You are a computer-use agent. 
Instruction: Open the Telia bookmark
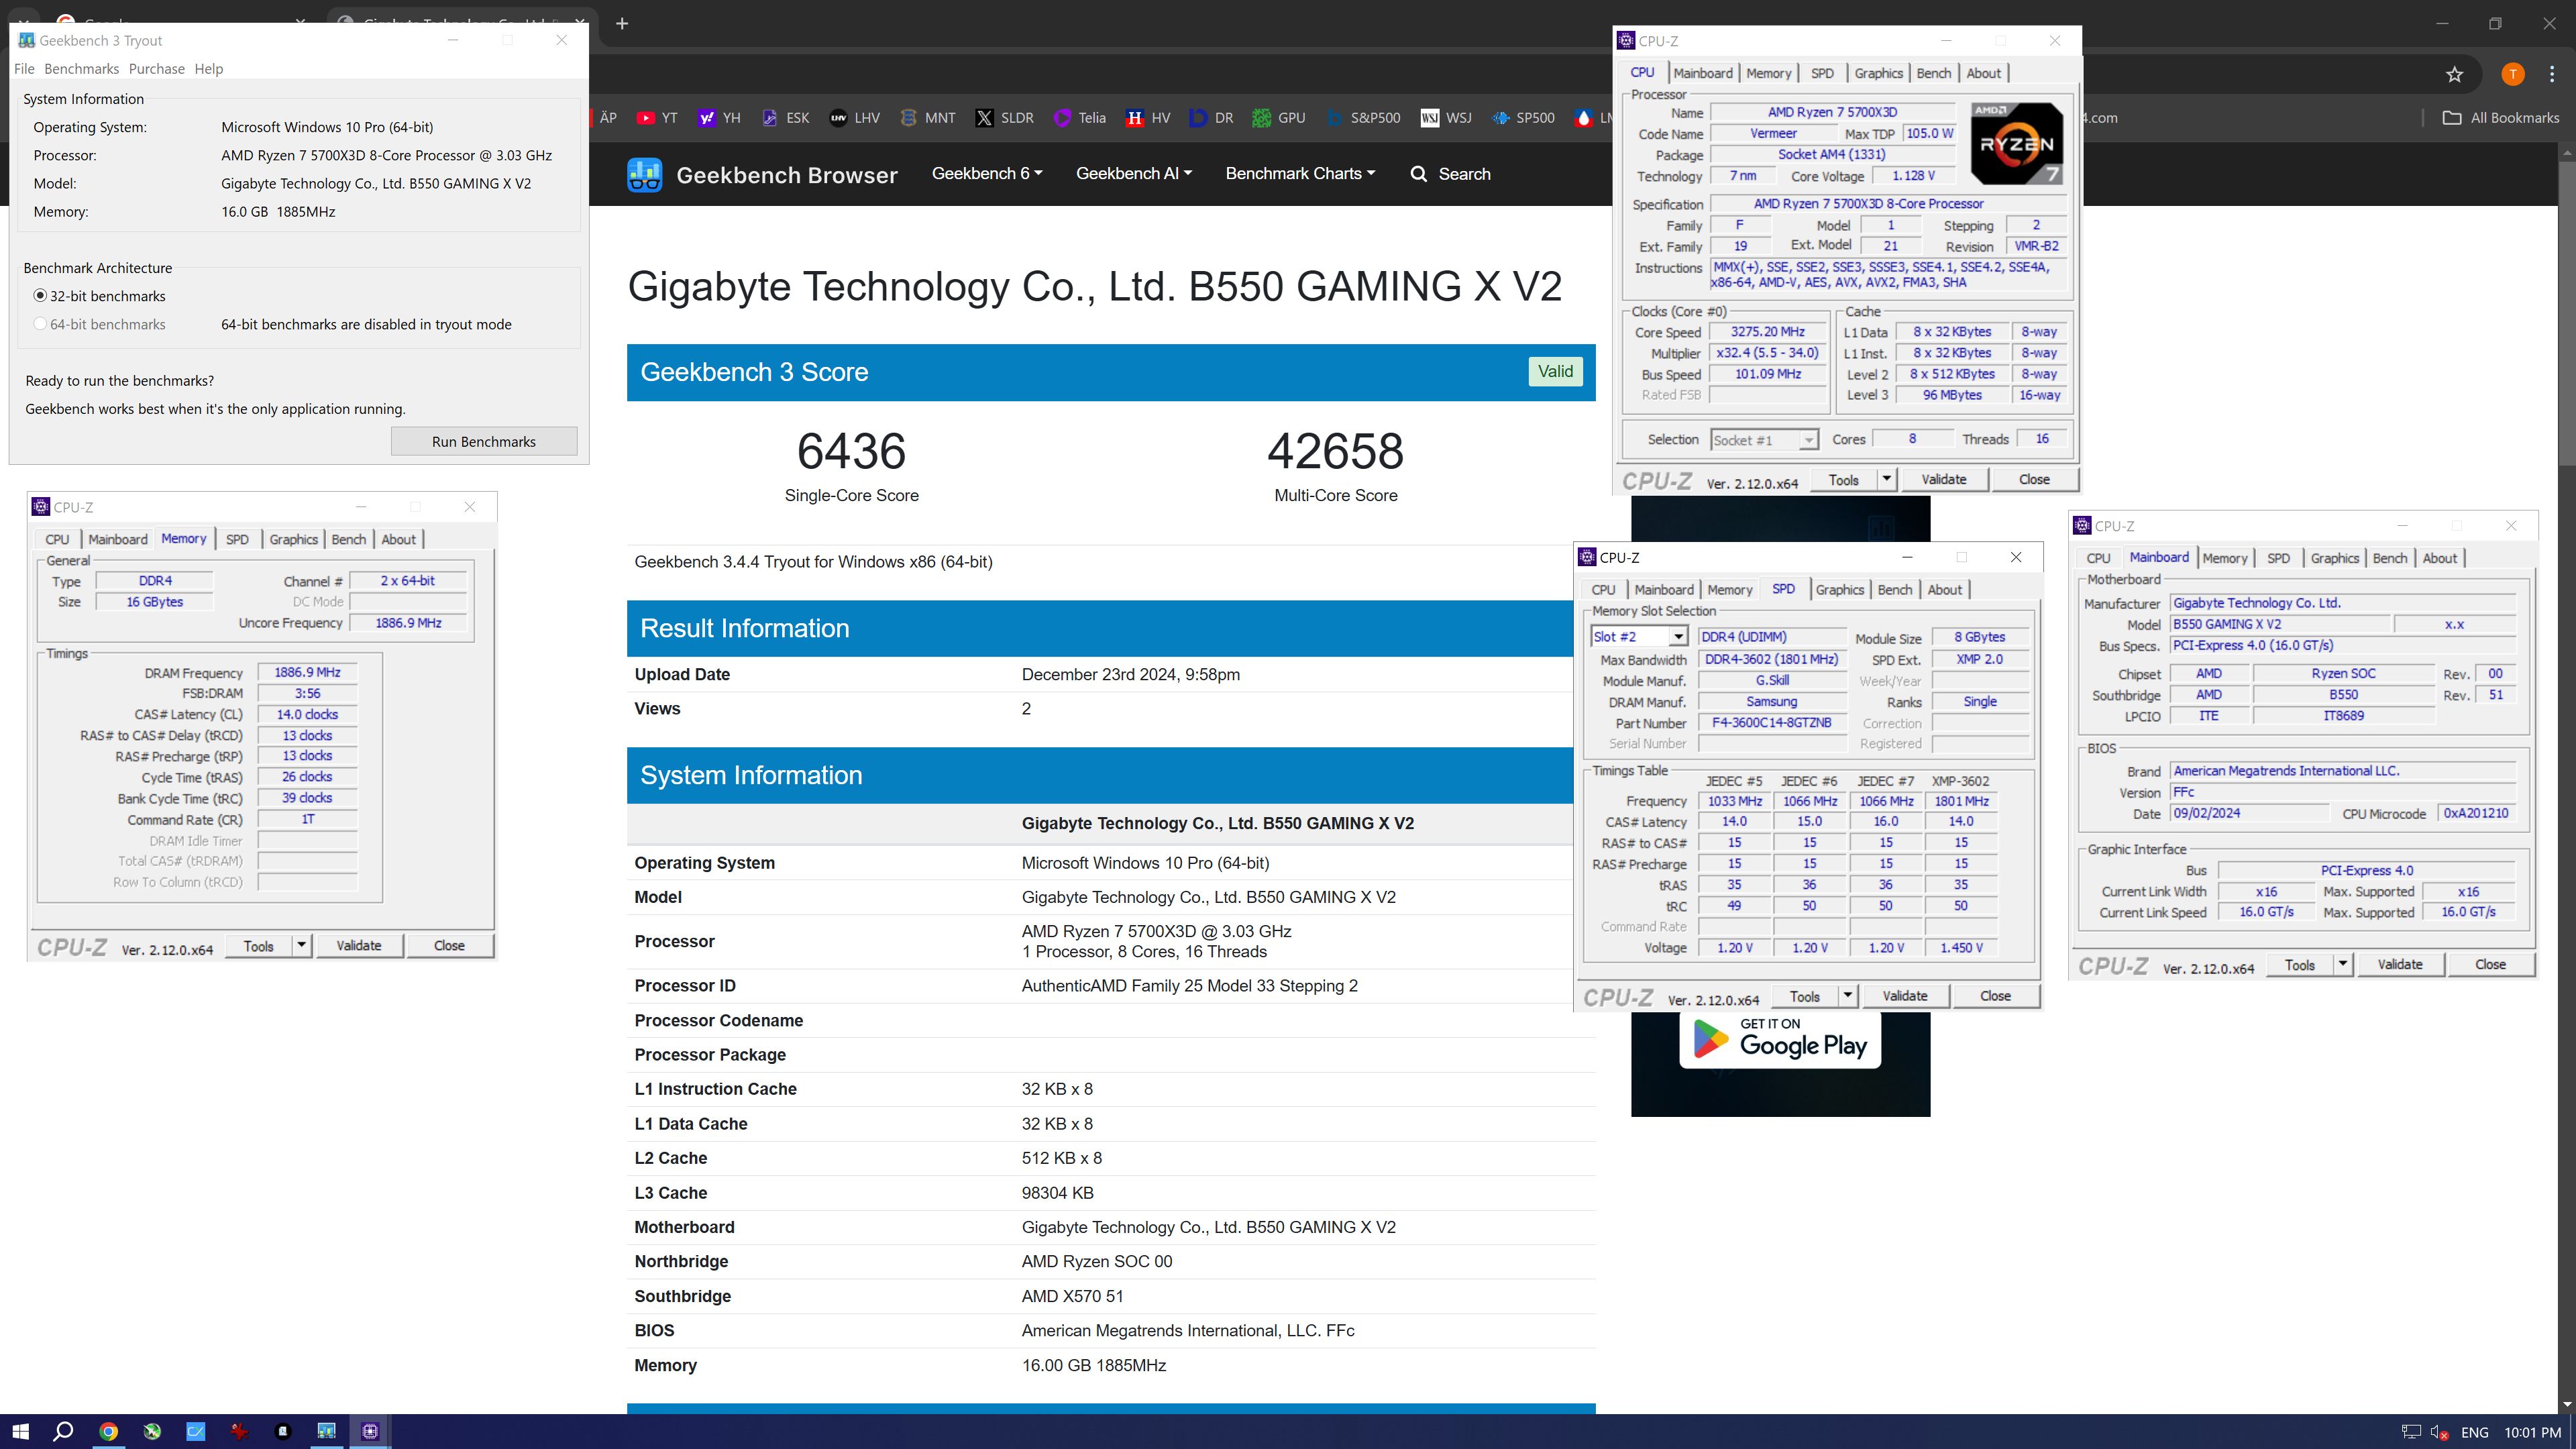pyautogui.click(x=1080, y=118)
